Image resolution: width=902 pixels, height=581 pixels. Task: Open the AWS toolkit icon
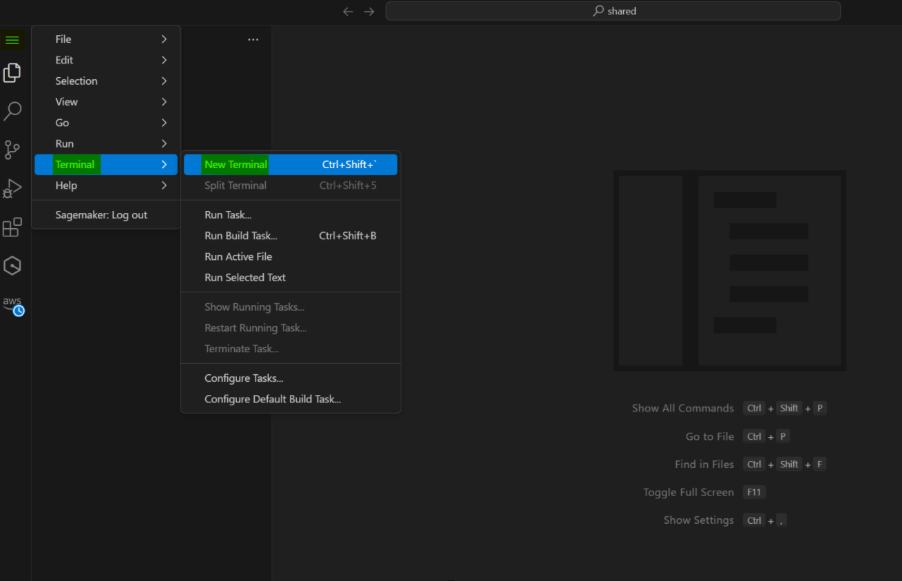click(12, 305)
